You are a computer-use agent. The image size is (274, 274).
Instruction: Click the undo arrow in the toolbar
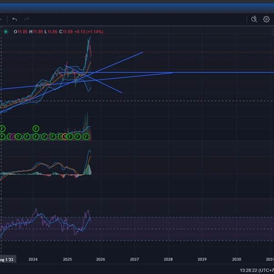pos(15,19)
